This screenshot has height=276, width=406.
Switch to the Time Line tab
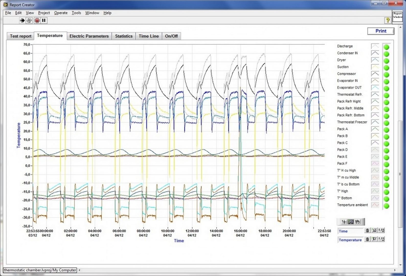(149, 36)
